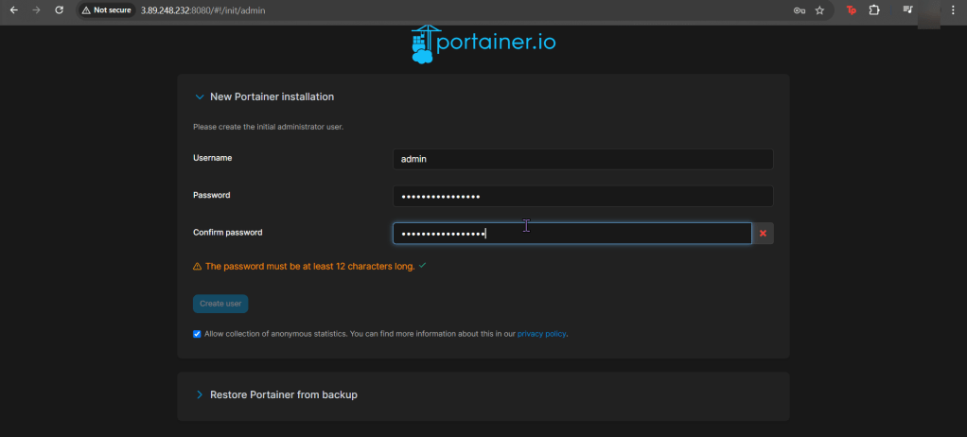The width and height of the screenshot is (967, 437).
Task: Focus the Username field containing admin
Action: coord(582,159)
